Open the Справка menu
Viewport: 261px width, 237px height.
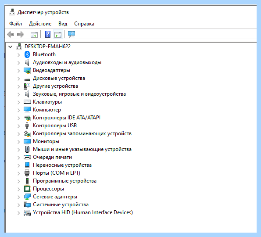click(x=84, y=24)
